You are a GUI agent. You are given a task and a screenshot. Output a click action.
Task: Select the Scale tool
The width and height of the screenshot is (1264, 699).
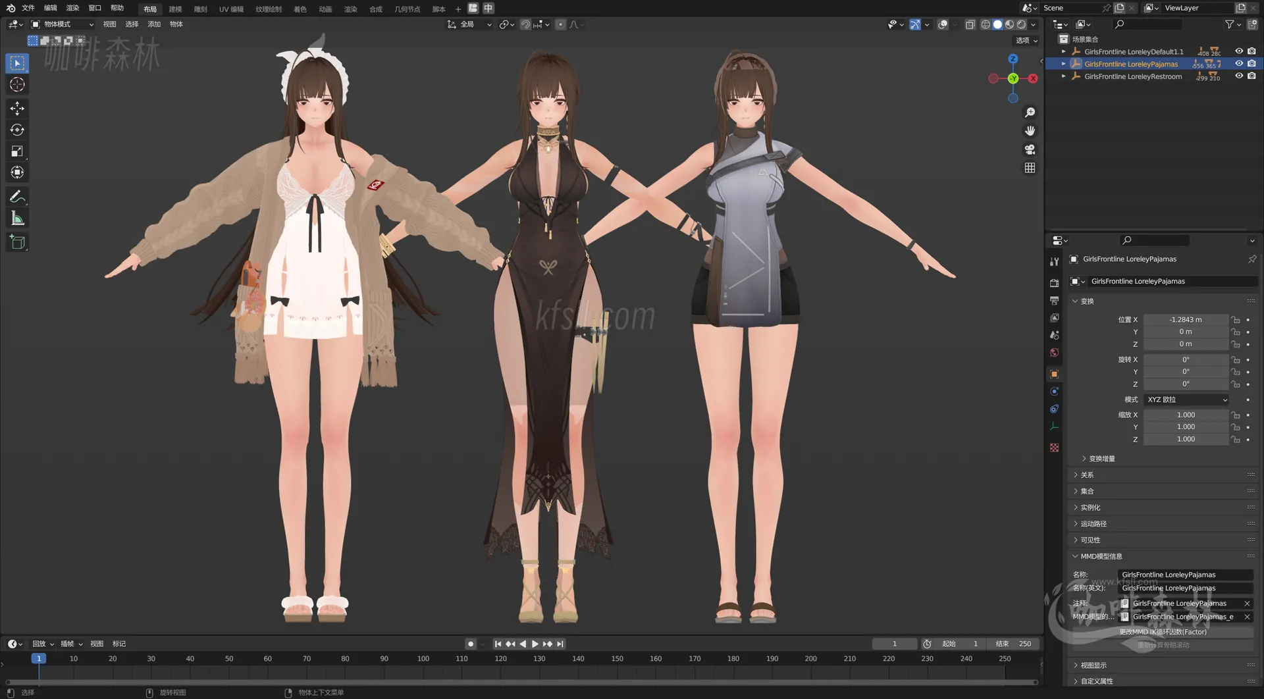point(17,151)
